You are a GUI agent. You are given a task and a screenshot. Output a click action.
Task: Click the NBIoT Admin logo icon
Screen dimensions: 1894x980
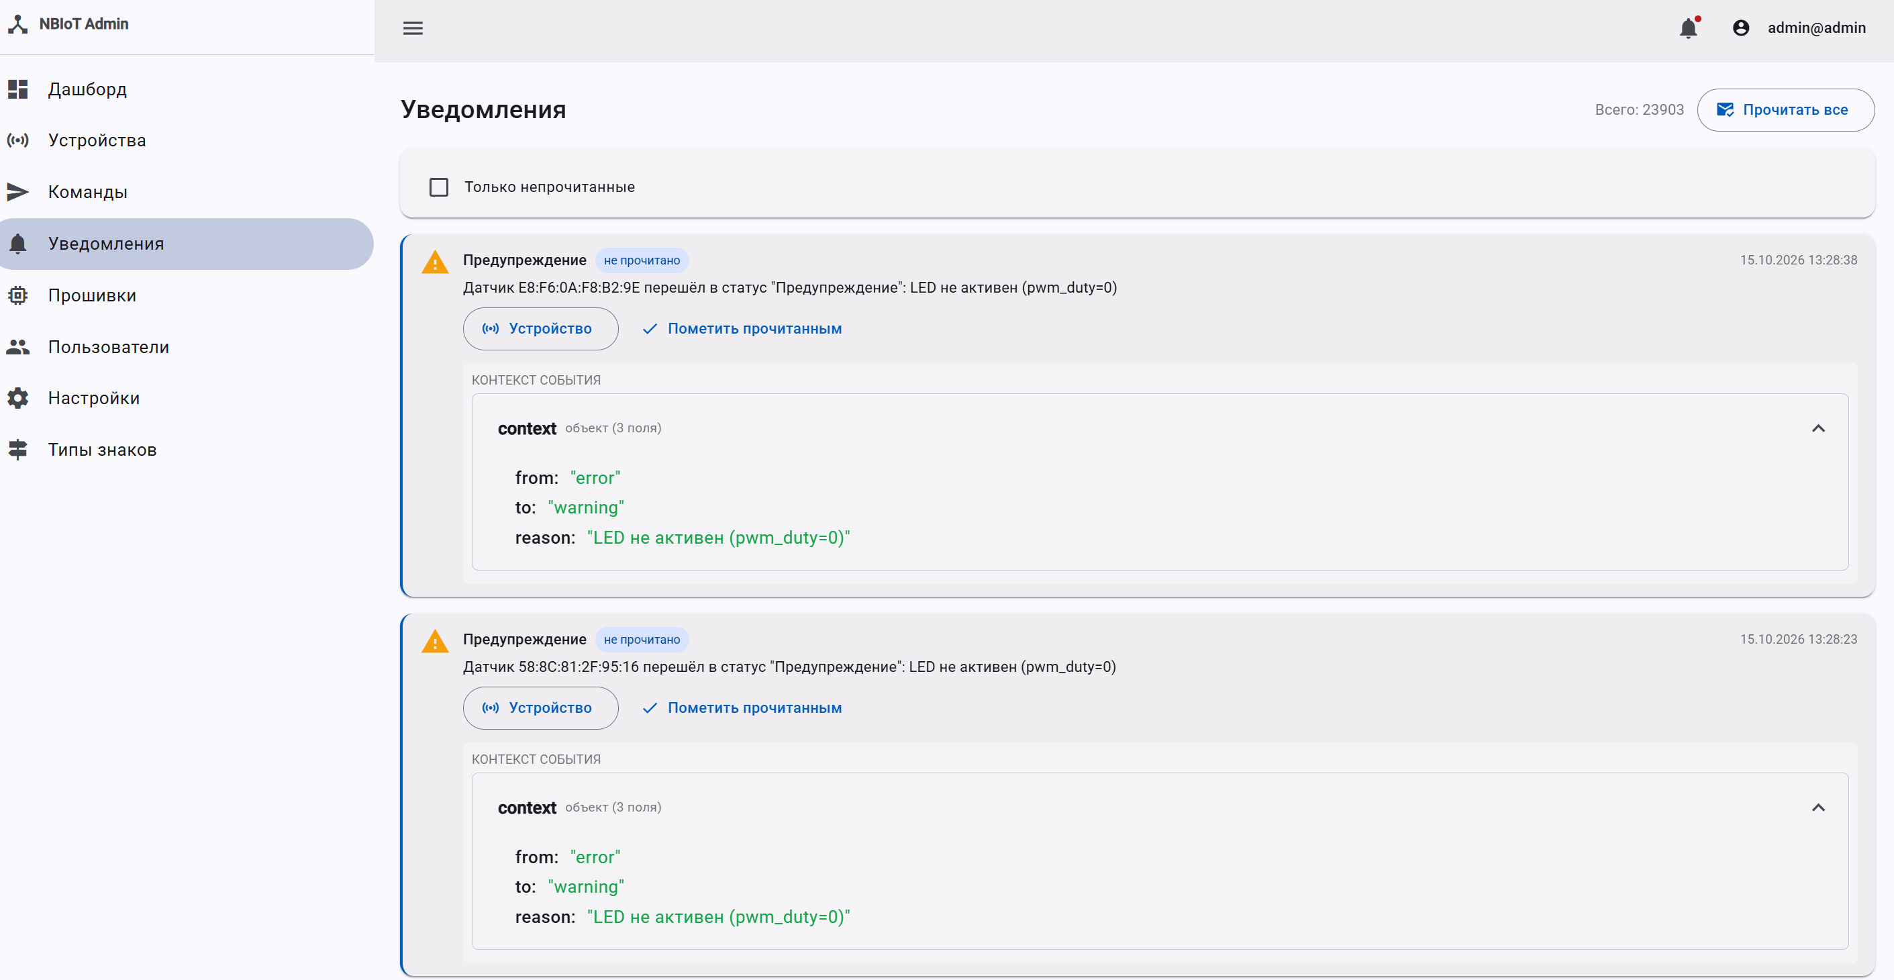pyautogui.click(x=18, y=24)
